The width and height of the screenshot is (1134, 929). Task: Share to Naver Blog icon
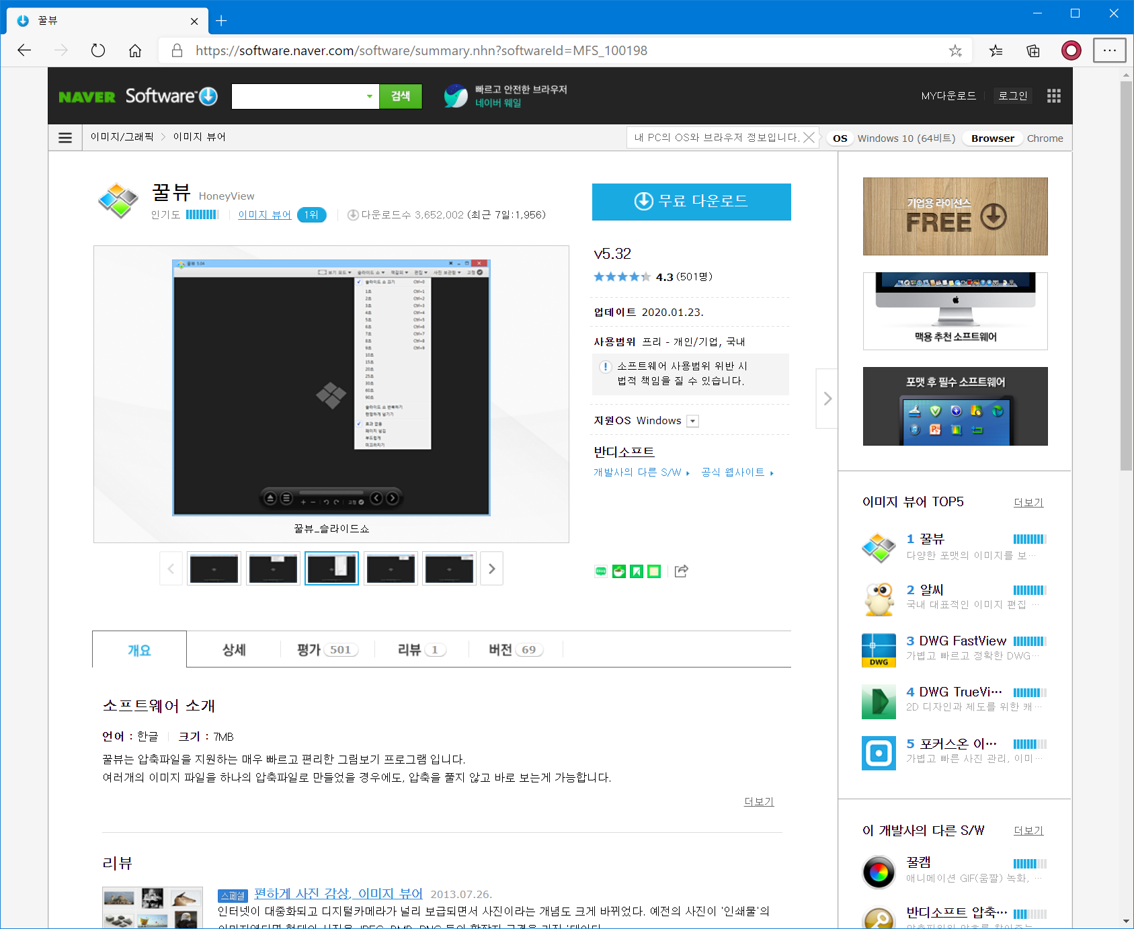(601, 571)
